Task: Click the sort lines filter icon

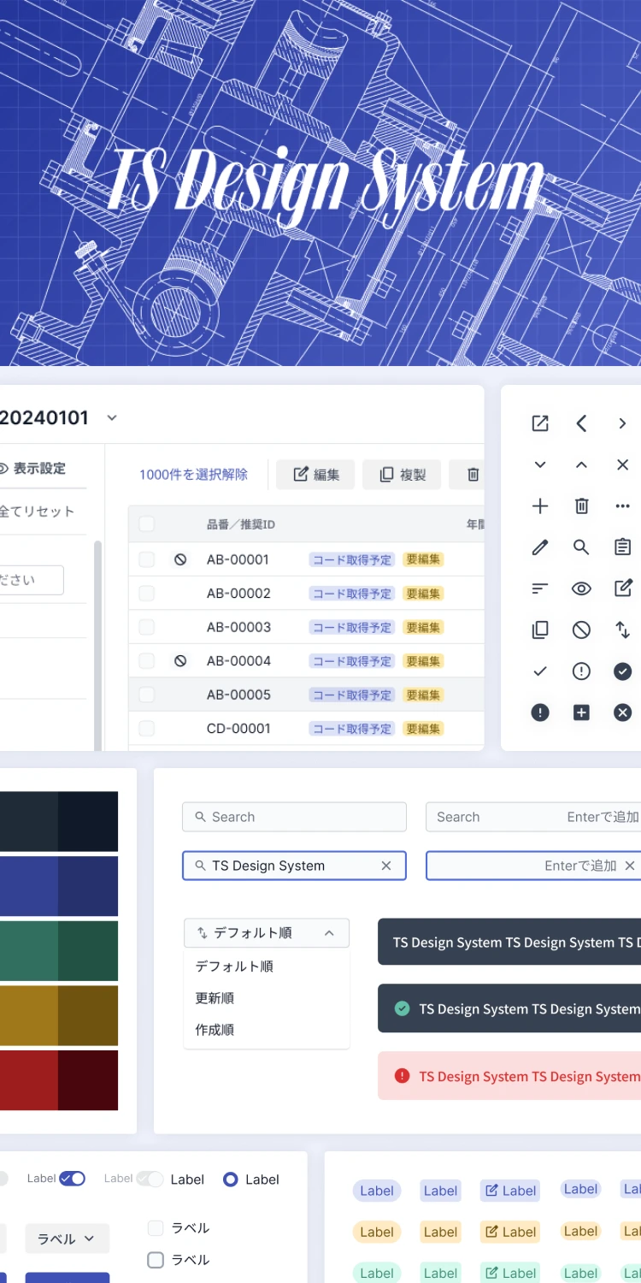Action: coord(540,588)
